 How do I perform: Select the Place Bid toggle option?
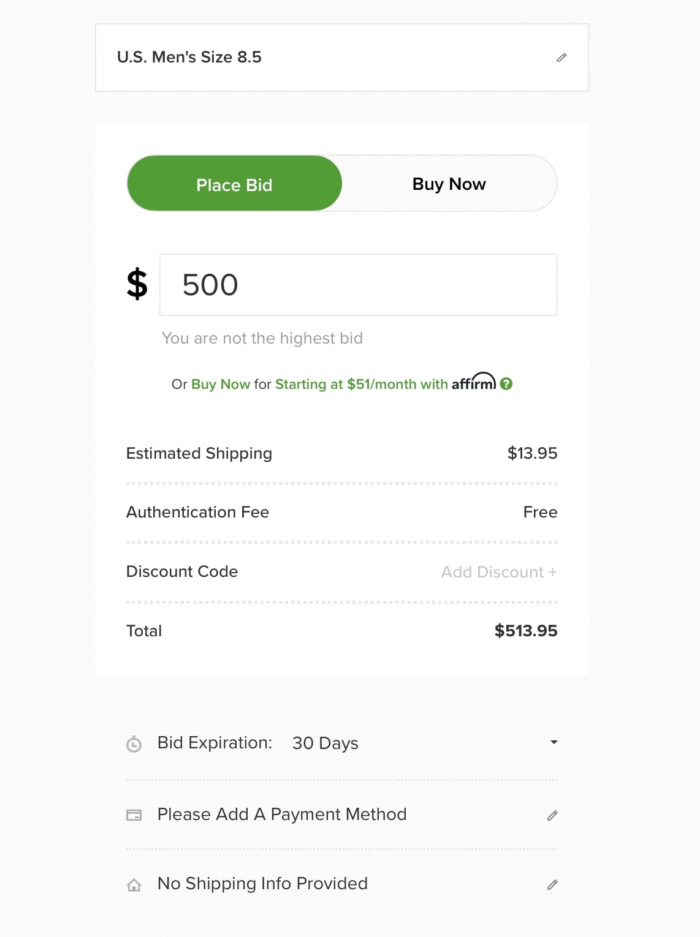(235, 184)
